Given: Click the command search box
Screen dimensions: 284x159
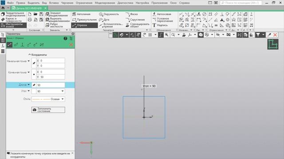Looking at the screenshot, I should (241, 3).
